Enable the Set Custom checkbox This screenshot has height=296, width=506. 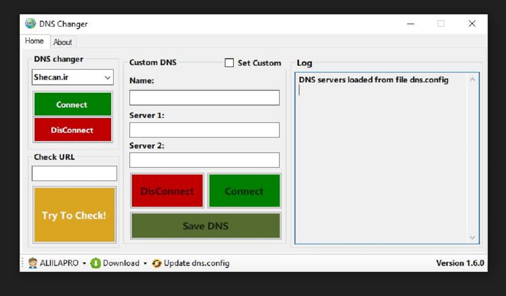(229, 63)
